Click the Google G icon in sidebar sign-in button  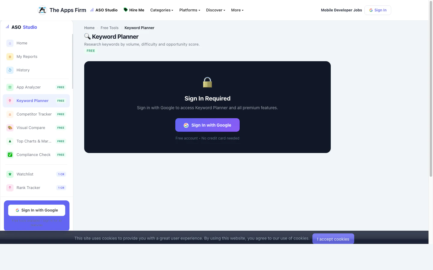coord(17,210)
